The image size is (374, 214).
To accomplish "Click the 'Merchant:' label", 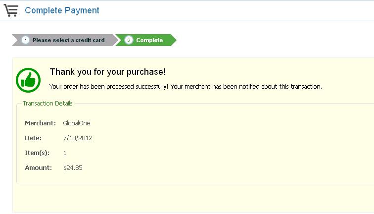I will (x=38, y=123).
